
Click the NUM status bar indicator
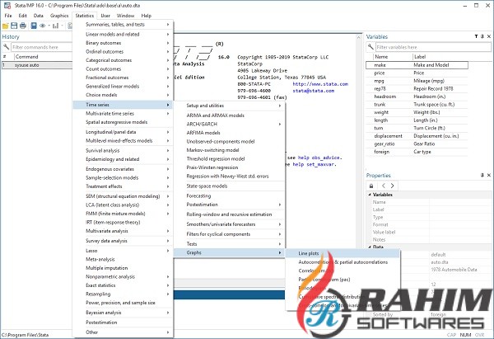[465, 335]
